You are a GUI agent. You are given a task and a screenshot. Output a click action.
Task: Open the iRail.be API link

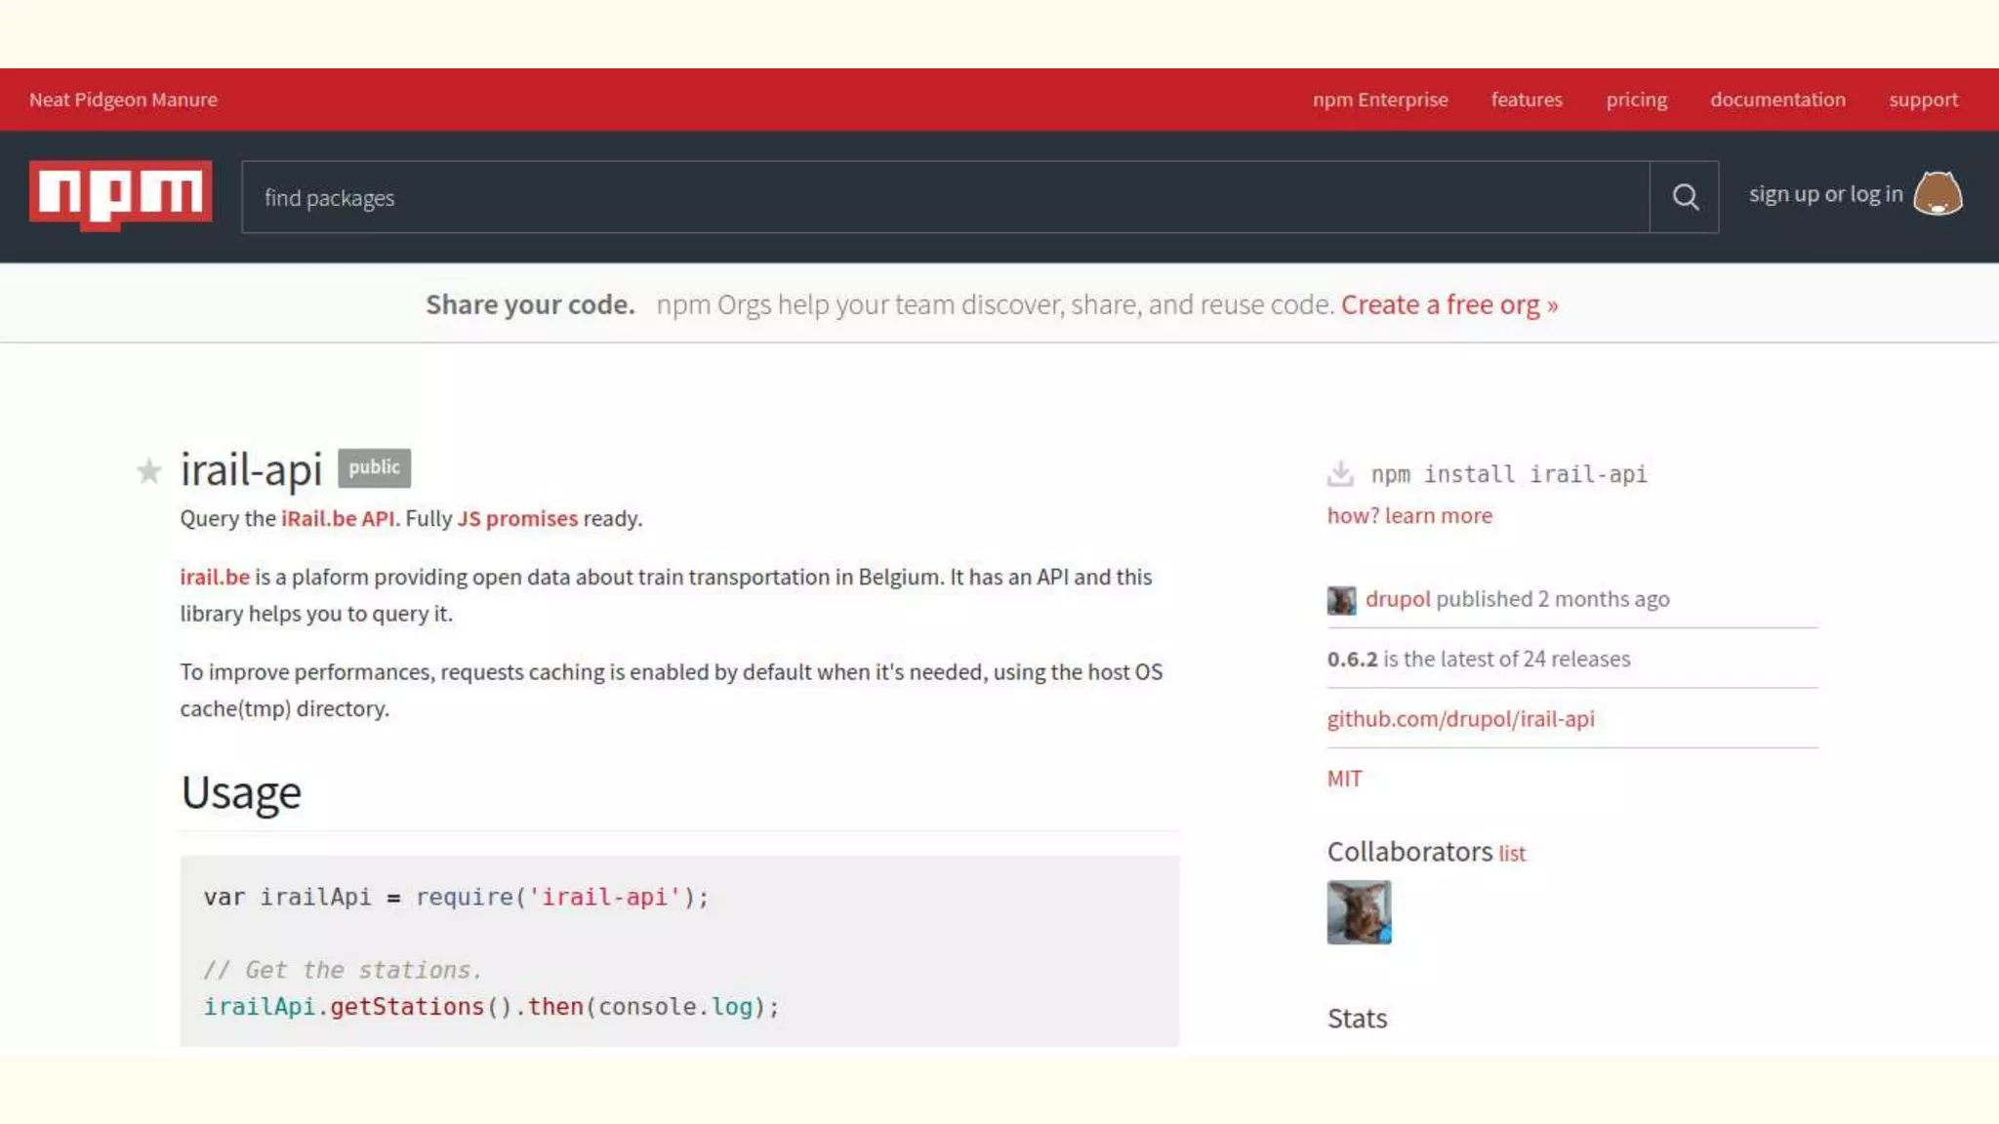[x=338, y=518]
